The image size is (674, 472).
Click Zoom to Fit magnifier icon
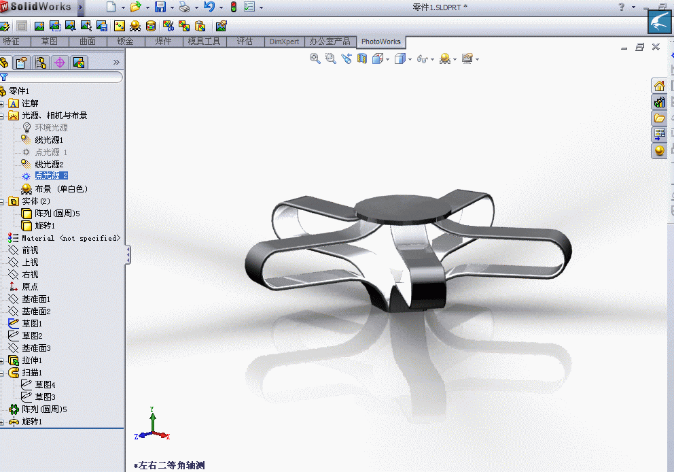pyautogui.click(x=315, y=59)
